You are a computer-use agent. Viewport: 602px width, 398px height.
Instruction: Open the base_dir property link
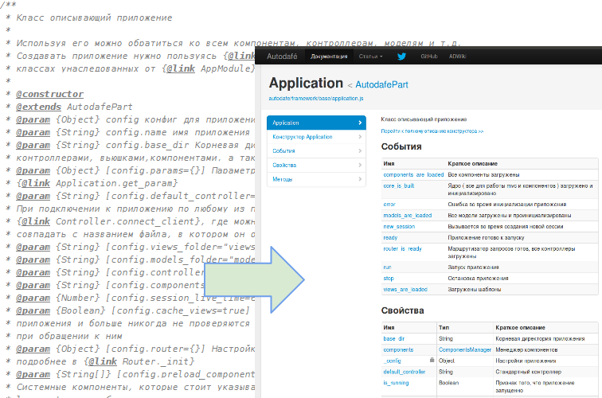[x=394, y=339]
